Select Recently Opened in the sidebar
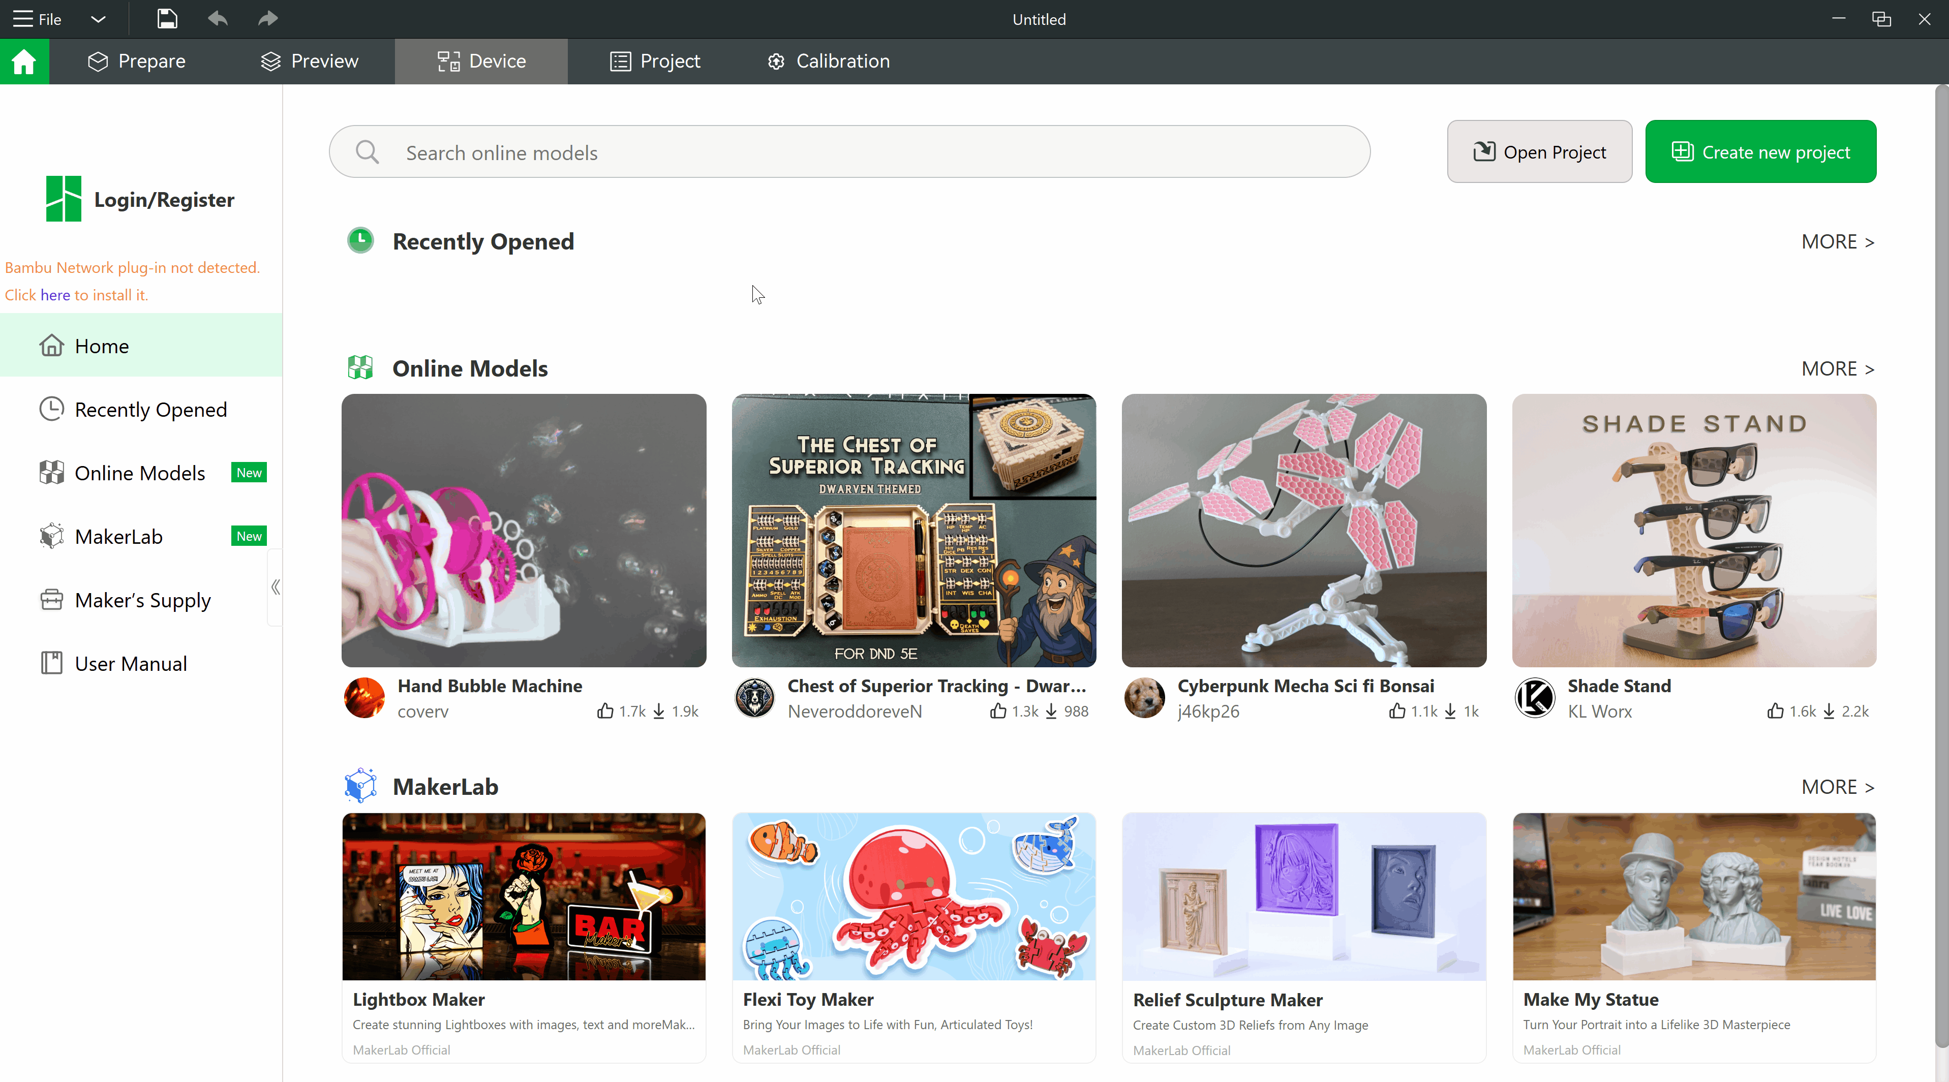 click(x=141, y=409)
